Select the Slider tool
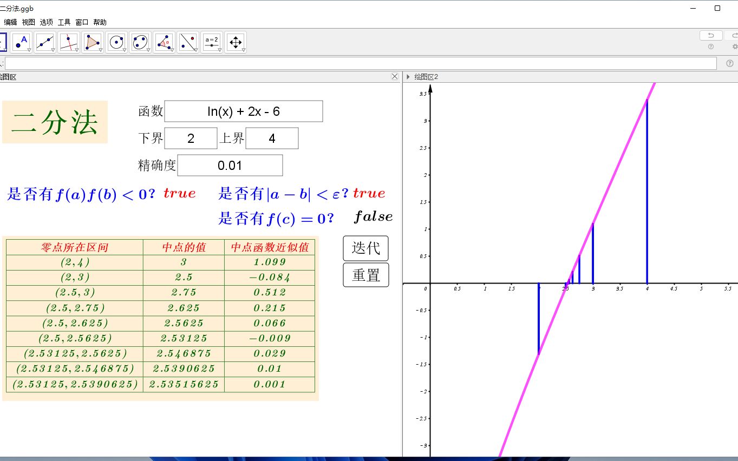The image size is (738, 461). (211, 41)
